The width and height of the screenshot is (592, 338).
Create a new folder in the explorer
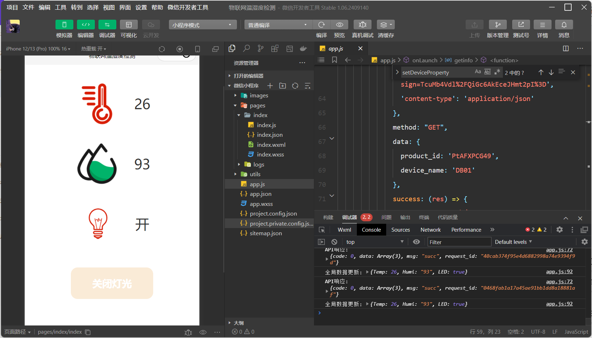click(283, 86)
